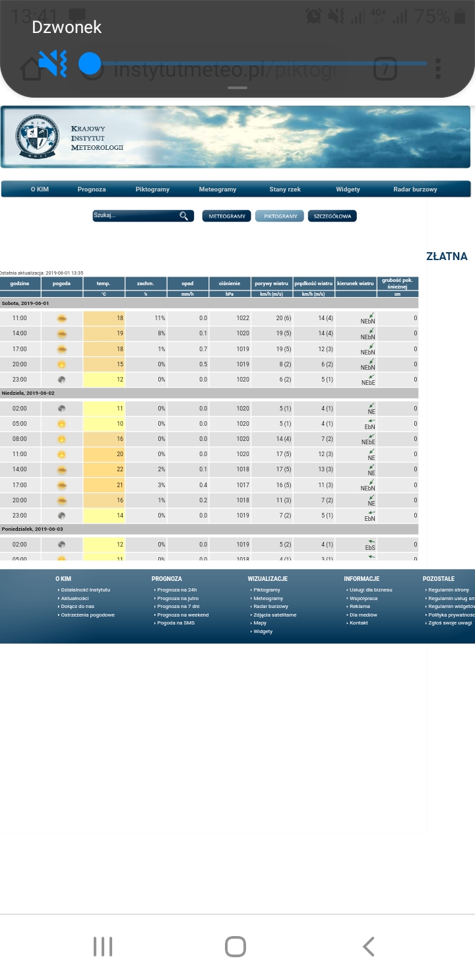This screenshot has height=977, width=475.
Task: Click the moon icon for Saturday 23:00
Action: coord(62,380)
